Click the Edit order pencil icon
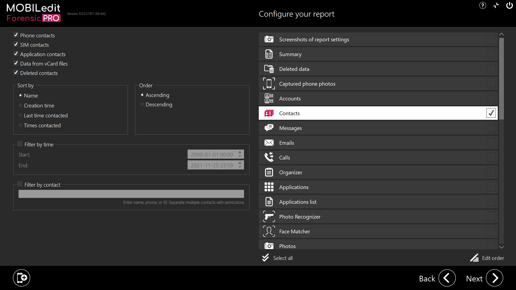 (x=474, y=258)
